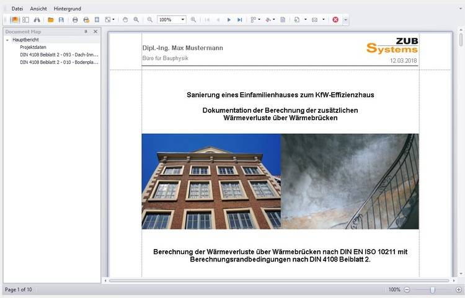The image size is (465, 298).
Task: Save the report with the disk icon
Action: (61, 20)
